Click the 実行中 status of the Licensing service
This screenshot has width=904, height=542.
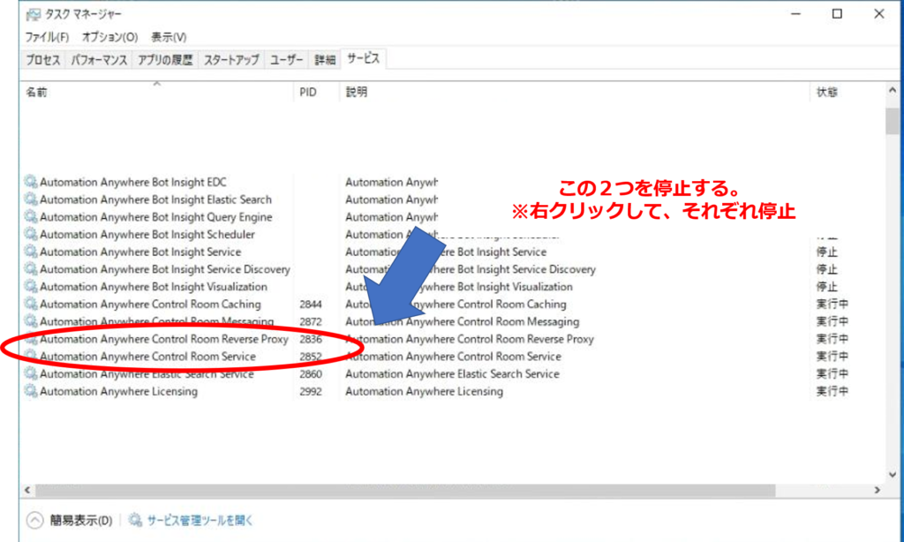(x=832, y=392)
